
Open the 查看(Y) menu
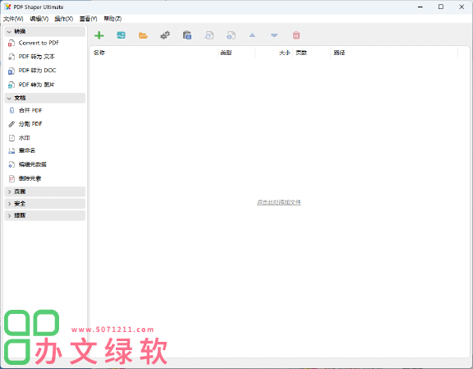(88, 19)
